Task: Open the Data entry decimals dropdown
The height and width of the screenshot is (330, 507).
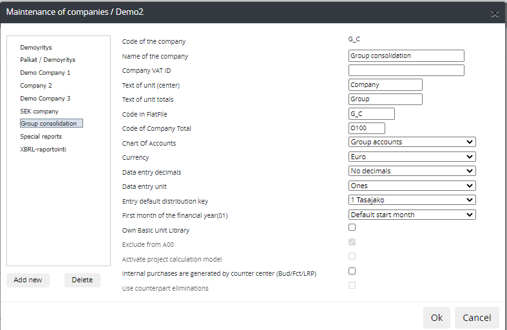Action: coord(412,171)
